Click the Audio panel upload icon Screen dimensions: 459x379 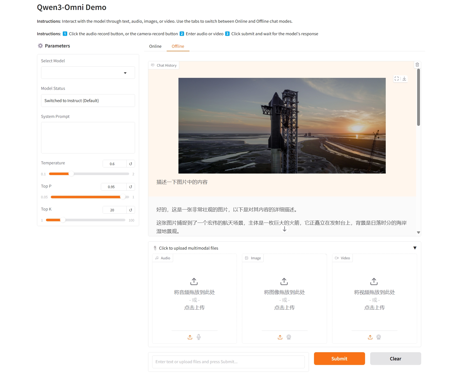pyautogui.click(x=190, y=337)
